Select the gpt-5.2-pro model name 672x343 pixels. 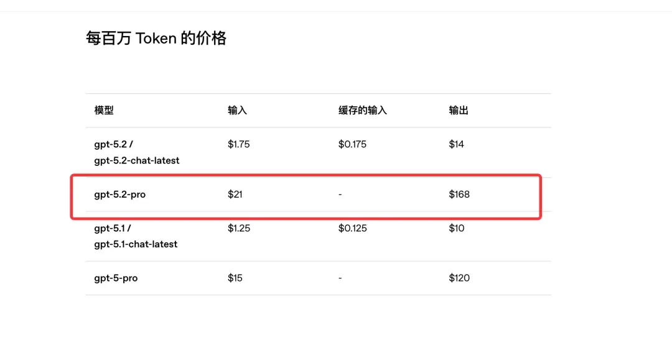click(x=119, y=194)
